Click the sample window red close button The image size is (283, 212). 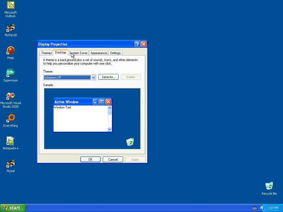108,102
